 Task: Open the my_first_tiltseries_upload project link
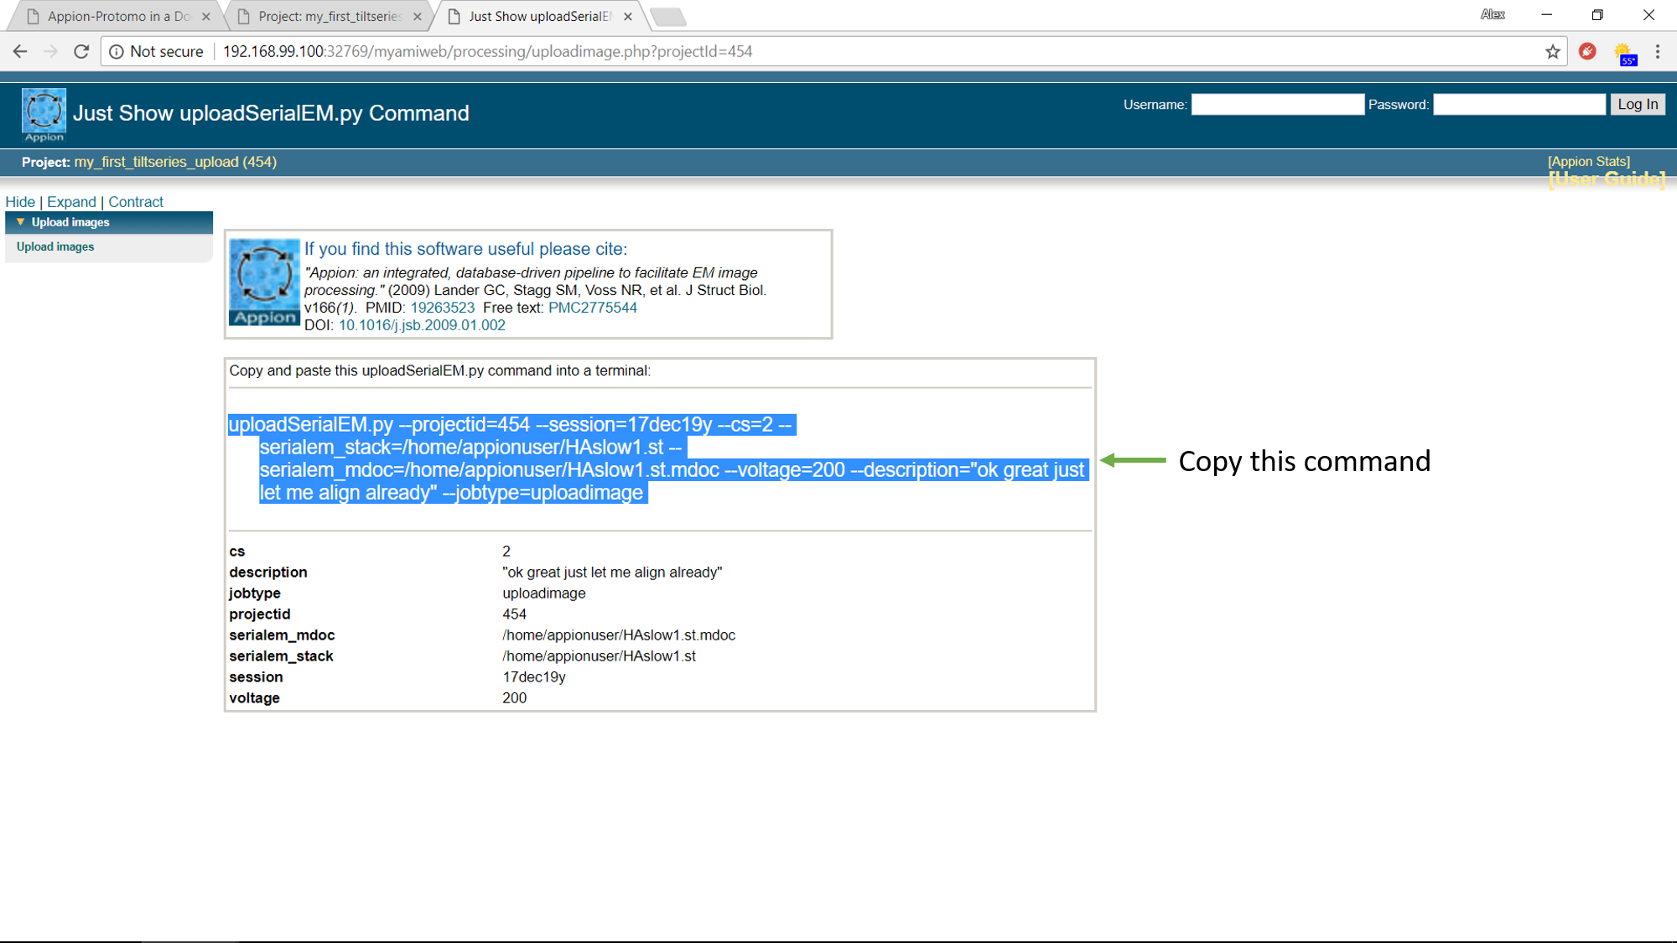coord(175,162)
